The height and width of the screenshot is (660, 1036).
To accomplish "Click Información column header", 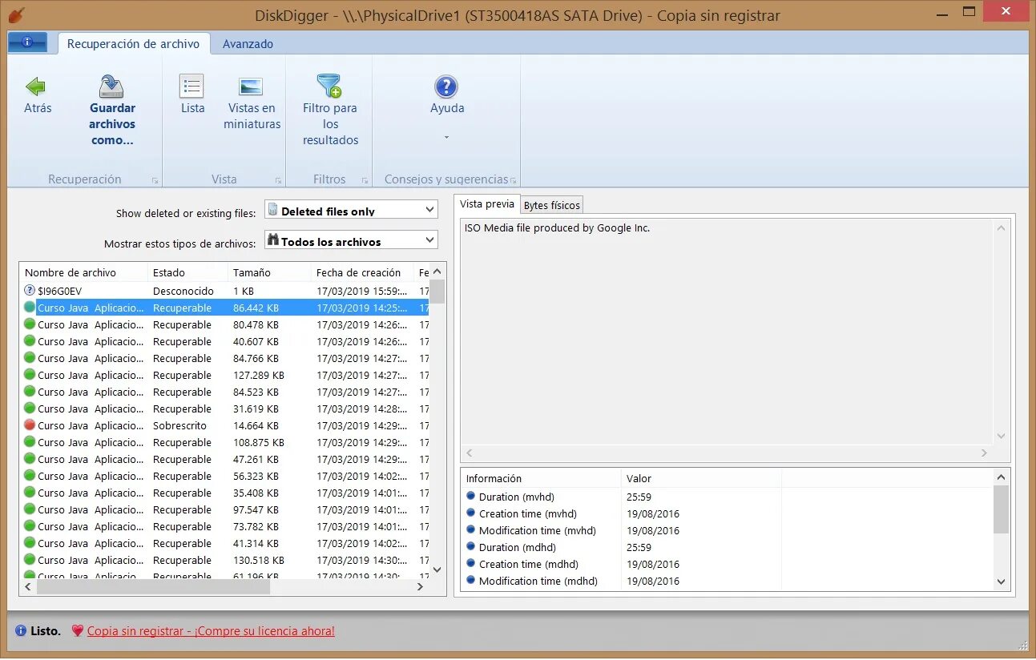I will pos(541,478).
